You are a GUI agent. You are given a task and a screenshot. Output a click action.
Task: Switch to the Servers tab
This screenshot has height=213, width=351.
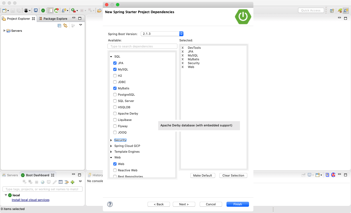[12, 175]
